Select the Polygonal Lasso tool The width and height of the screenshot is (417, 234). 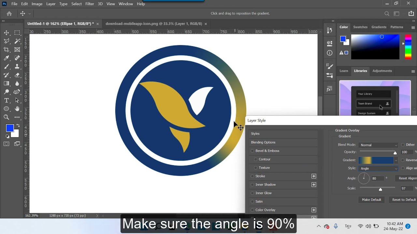click(7, 41)
